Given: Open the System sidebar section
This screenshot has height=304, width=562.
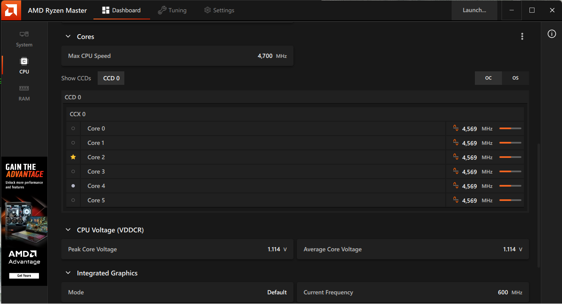Looking at the screenshot, I should (24, 39).
